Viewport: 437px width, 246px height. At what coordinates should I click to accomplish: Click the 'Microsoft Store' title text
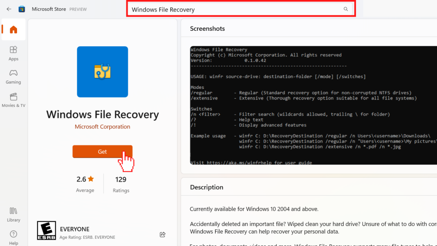(x=49, y=9)
